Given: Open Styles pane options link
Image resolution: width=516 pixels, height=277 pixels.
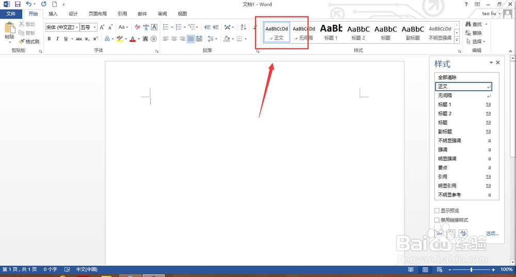Looking at the screenshot, I should pos(492,234).
